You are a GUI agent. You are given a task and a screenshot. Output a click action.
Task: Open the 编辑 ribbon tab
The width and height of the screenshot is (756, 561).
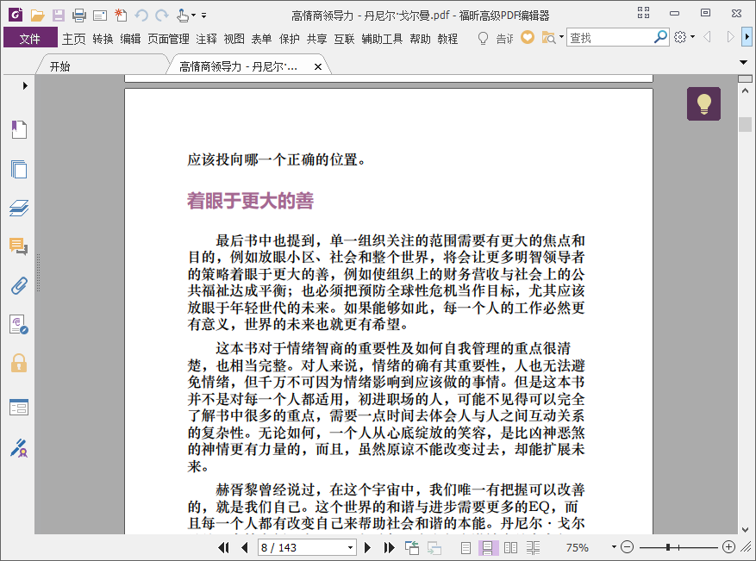coord(130,39)
